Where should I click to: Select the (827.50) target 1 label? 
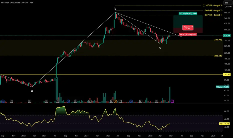(213, 15)
